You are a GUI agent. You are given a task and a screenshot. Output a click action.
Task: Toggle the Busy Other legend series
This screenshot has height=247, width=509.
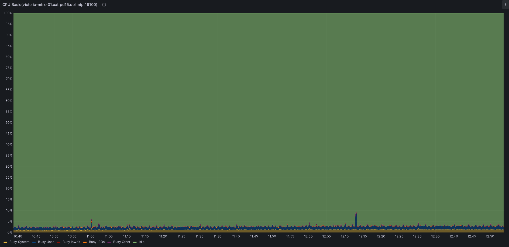122,242
